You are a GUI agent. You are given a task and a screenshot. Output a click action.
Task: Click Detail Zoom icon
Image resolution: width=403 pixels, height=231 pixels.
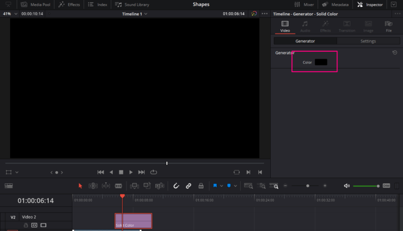tap(261, 186)
